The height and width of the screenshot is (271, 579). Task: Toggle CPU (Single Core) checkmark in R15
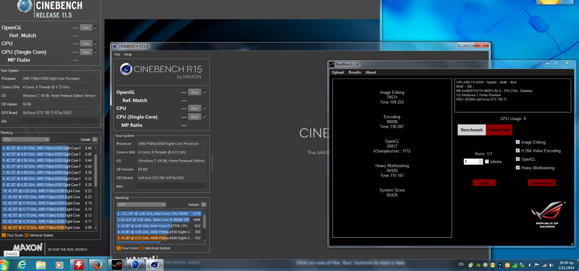click(205, 116)
